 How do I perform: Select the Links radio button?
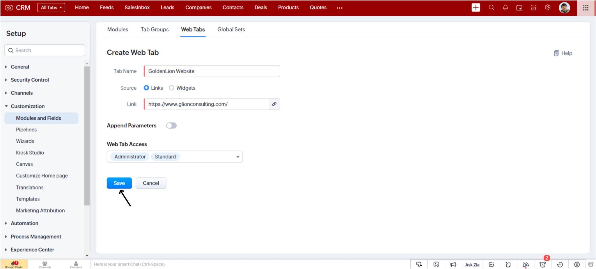(146, 88)
